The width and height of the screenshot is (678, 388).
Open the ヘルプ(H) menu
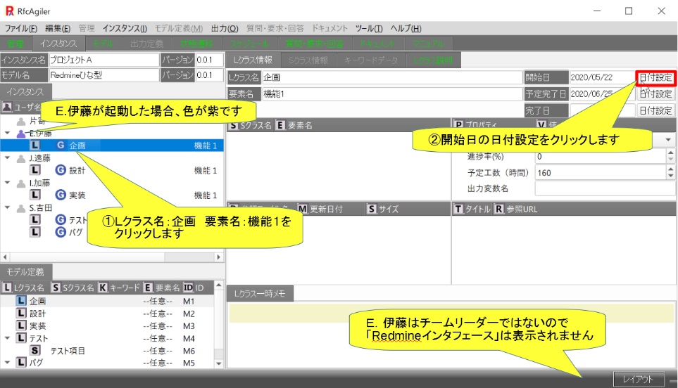click(406, 29)
